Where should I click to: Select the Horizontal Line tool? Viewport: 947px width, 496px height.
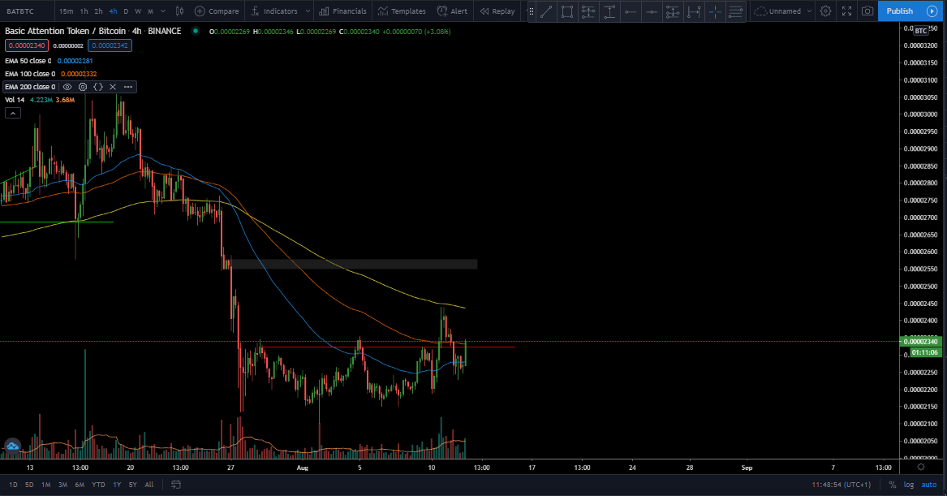click(x=652, y=11)
